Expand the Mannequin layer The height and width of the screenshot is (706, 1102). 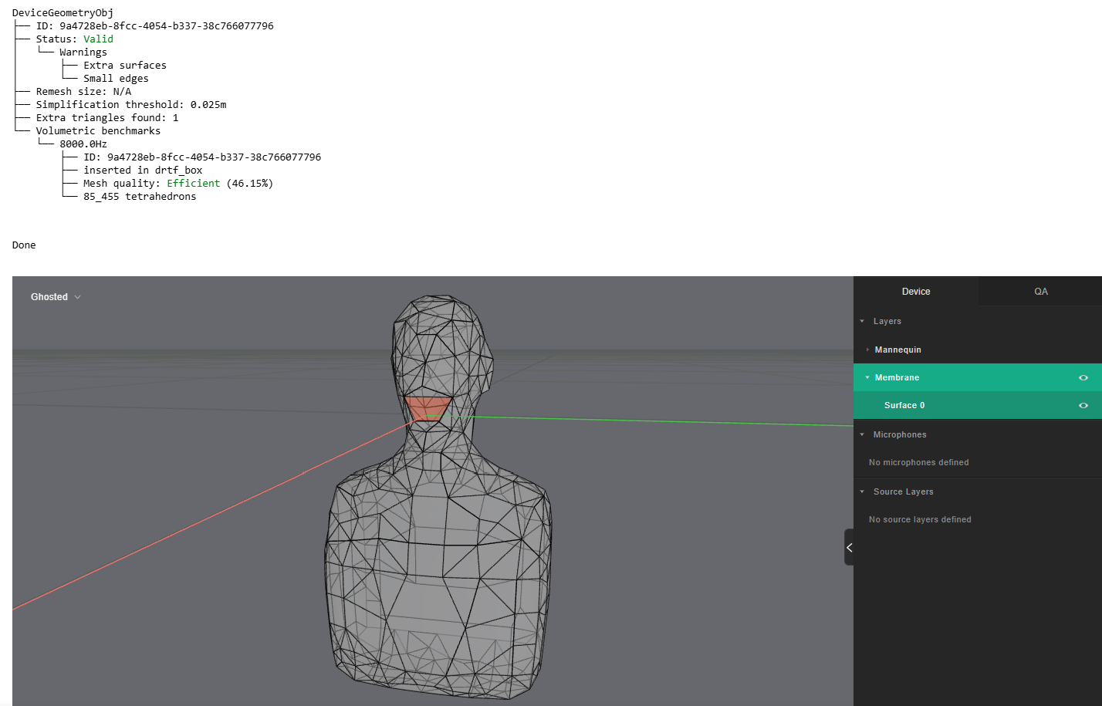tap(867, 350)
